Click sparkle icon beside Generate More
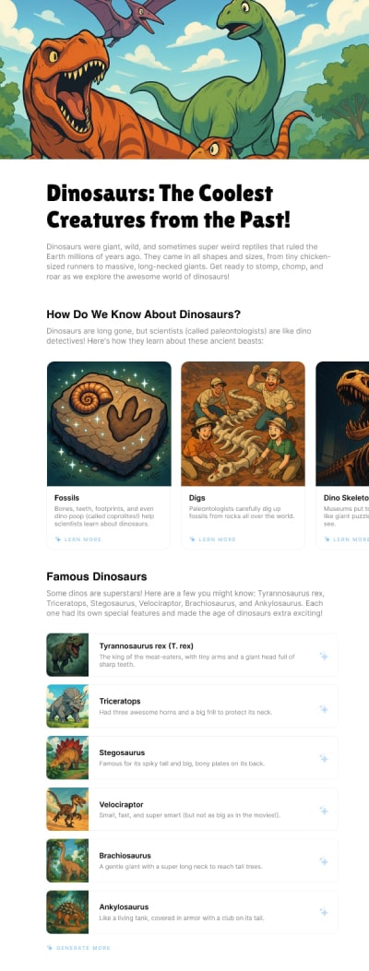This screenshot has height=971, width=369. pos(50,948)
